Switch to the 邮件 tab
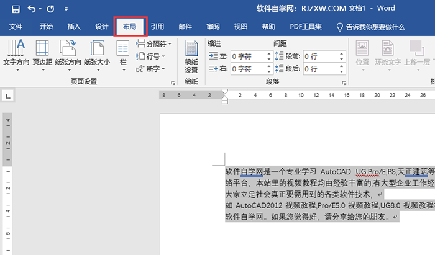435x255 pixels. [185, 27]
